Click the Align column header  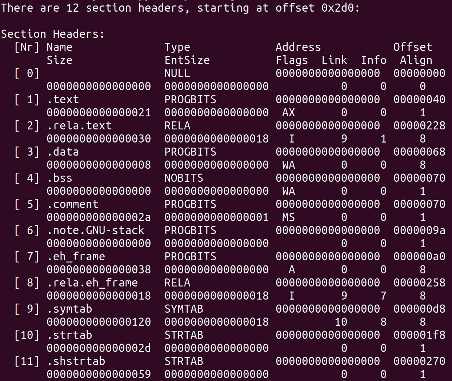(x=416, y=60)
